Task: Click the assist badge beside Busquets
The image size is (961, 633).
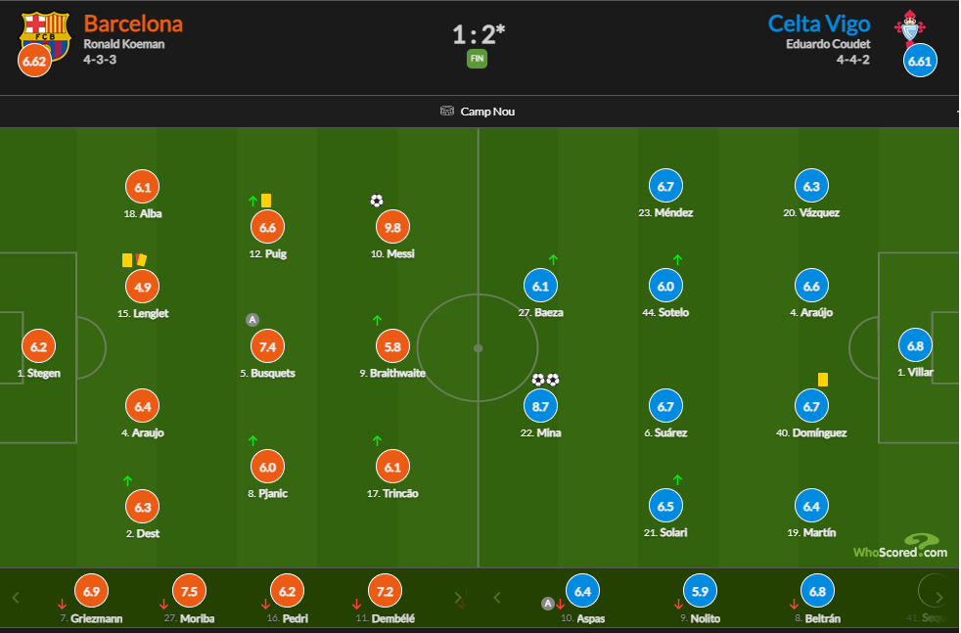Action: coord(252,320)
